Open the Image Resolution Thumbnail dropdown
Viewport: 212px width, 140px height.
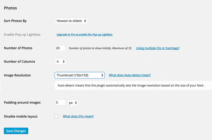[79, 75]
